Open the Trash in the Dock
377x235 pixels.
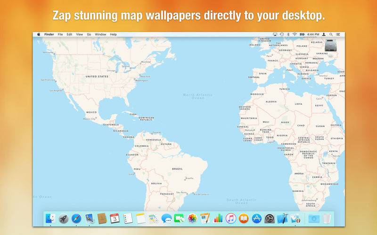pos(327,219)
